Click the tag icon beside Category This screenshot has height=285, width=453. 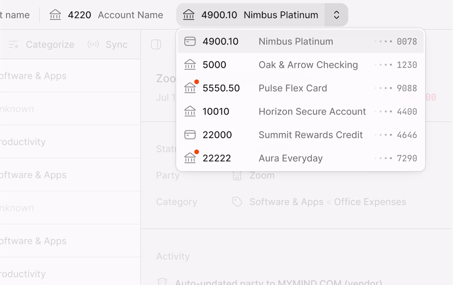point(237,202)
